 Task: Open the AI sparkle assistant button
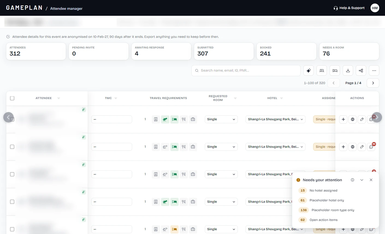[309, 71]
